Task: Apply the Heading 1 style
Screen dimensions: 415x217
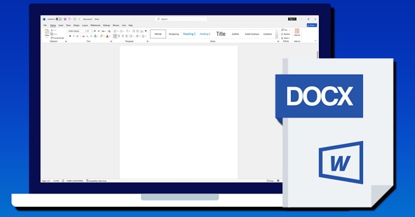Action: pos(189,34)
